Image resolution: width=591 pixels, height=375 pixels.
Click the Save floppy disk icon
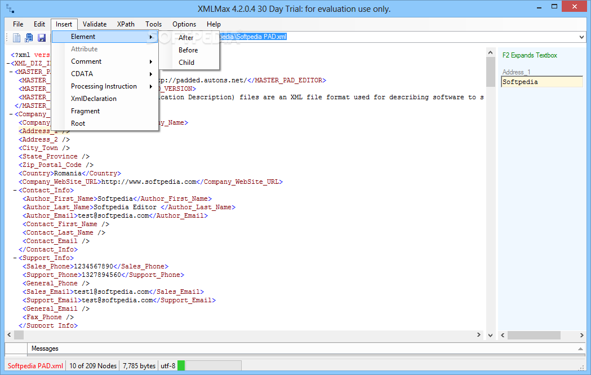(42, 38)
